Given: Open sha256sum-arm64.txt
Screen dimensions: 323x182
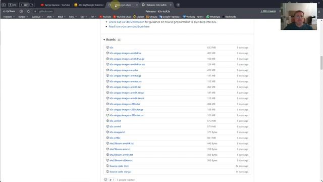Looking at the screenshot, I should coord(121,155).
